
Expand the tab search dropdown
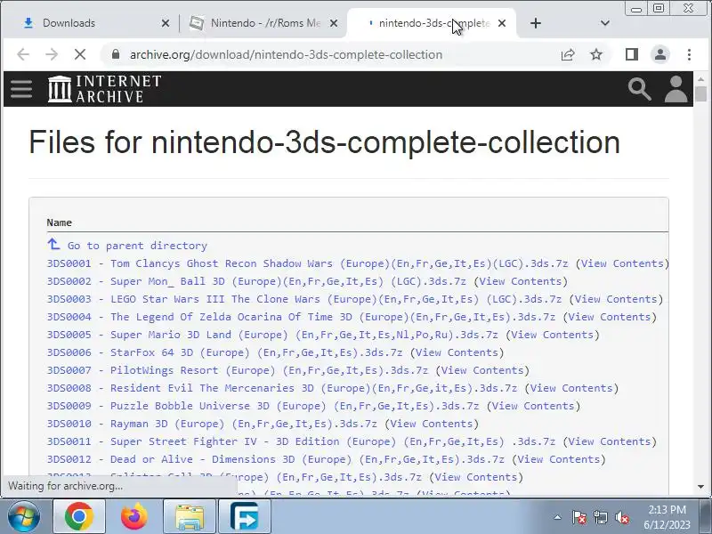point(605,23)
